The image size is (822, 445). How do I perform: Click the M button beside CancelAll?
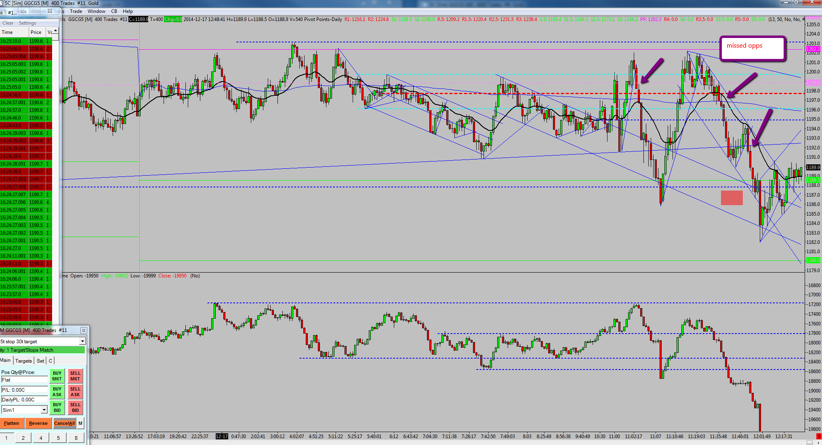click(x=80, y=423)
